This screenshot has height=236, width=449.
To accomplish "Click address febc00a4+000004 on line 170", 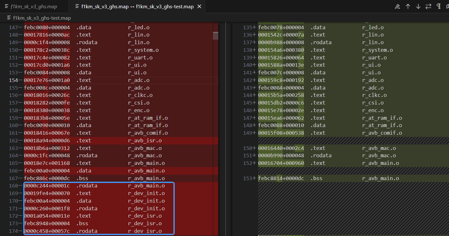I will pos(47,201).
